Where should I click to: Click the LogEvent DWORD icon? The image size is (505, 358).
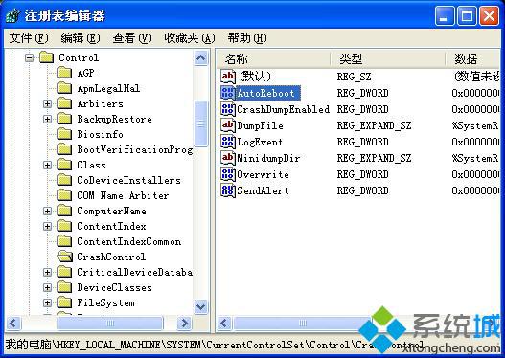[228, 142]
